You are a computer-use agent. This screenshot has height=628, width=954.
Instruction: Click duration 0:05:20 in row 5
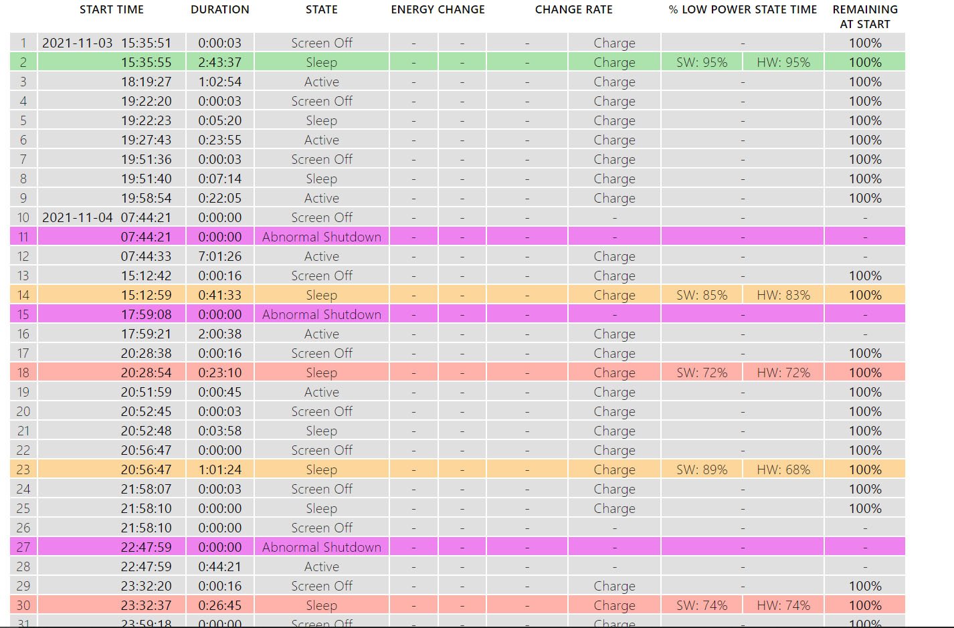tap(219, 120)
